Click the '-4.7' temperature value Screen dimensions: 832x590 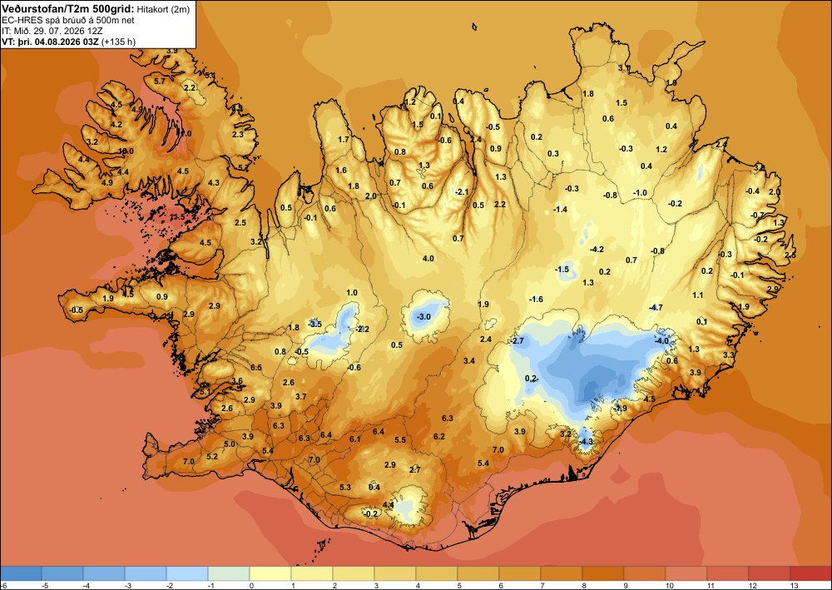656,307
